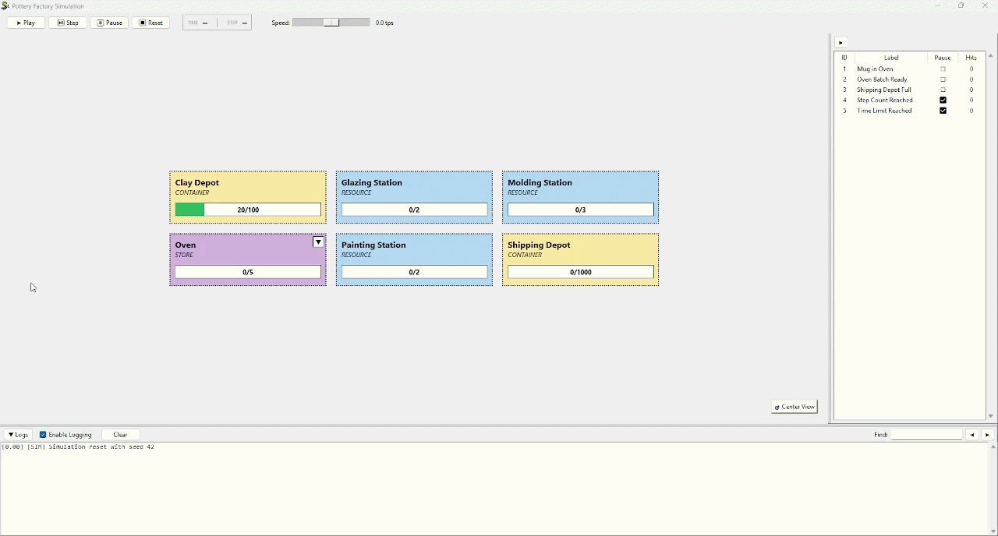Go to previous Find result
Image resolution: width=998 pixels, height=536 pixels.
(972, 436)
